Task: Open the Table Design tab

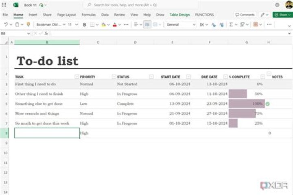Action: [x=179, y=15]
